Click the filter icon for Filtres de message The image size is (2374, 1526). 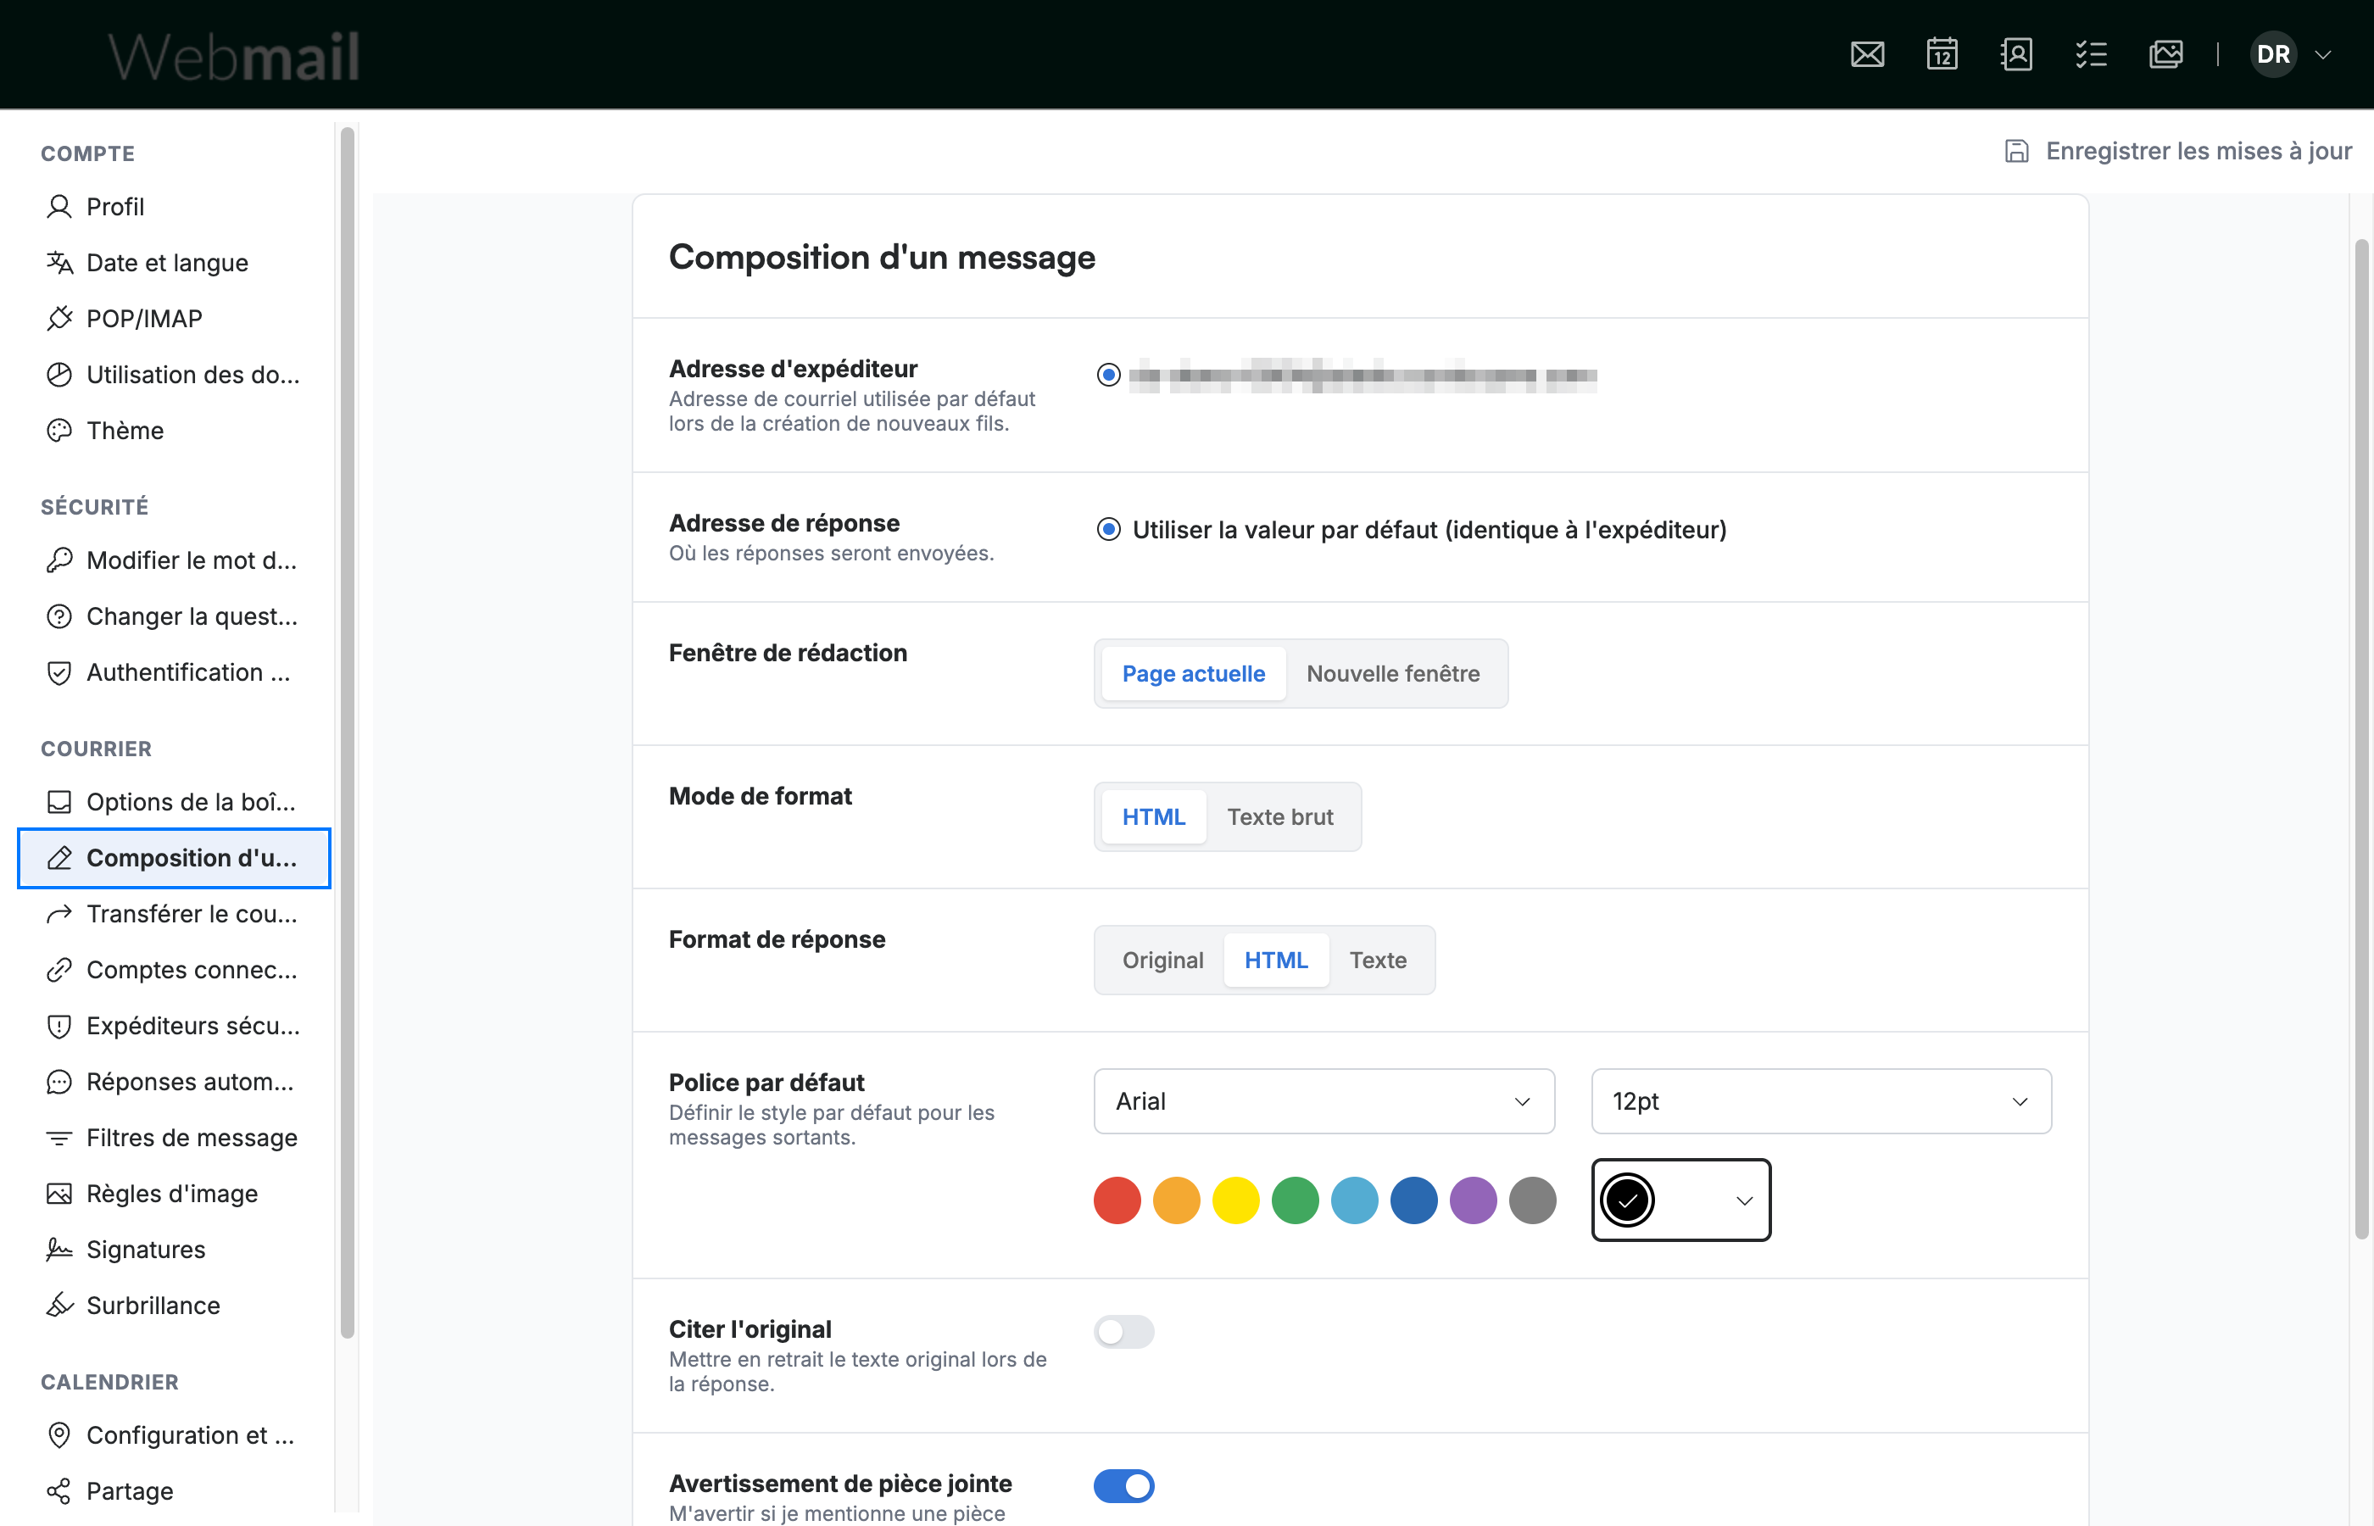pos(59,1138)
